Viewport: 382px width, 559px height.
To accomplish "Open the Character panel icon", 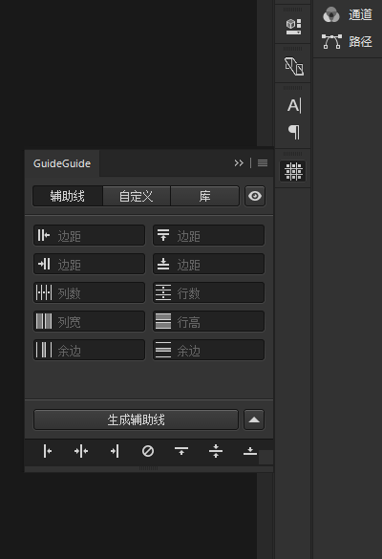I will (294, 105).
